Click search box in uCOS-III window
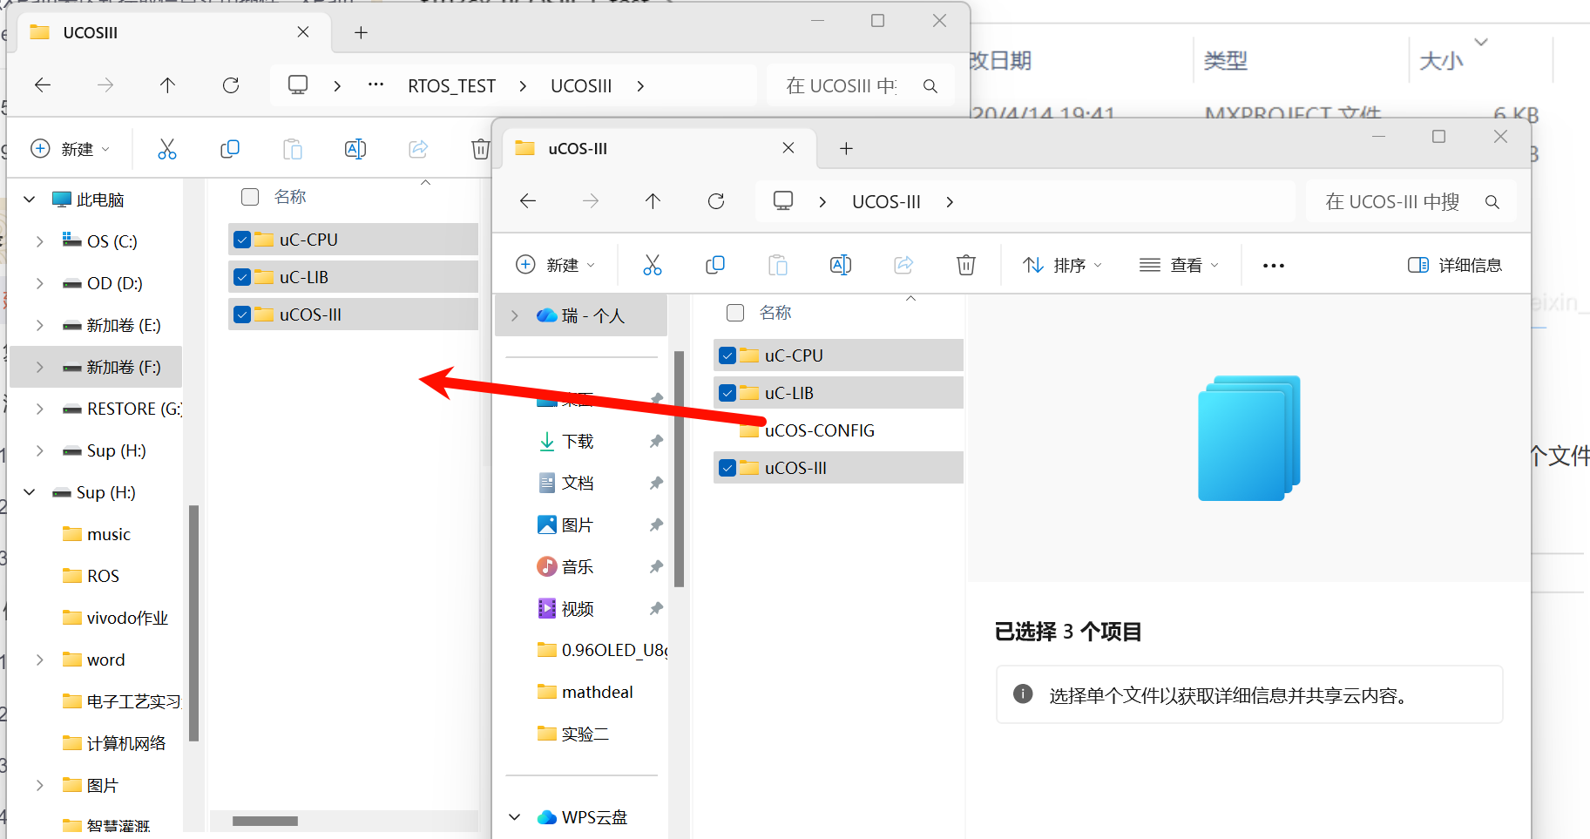1590x839 pixels. coord(1411,202)
